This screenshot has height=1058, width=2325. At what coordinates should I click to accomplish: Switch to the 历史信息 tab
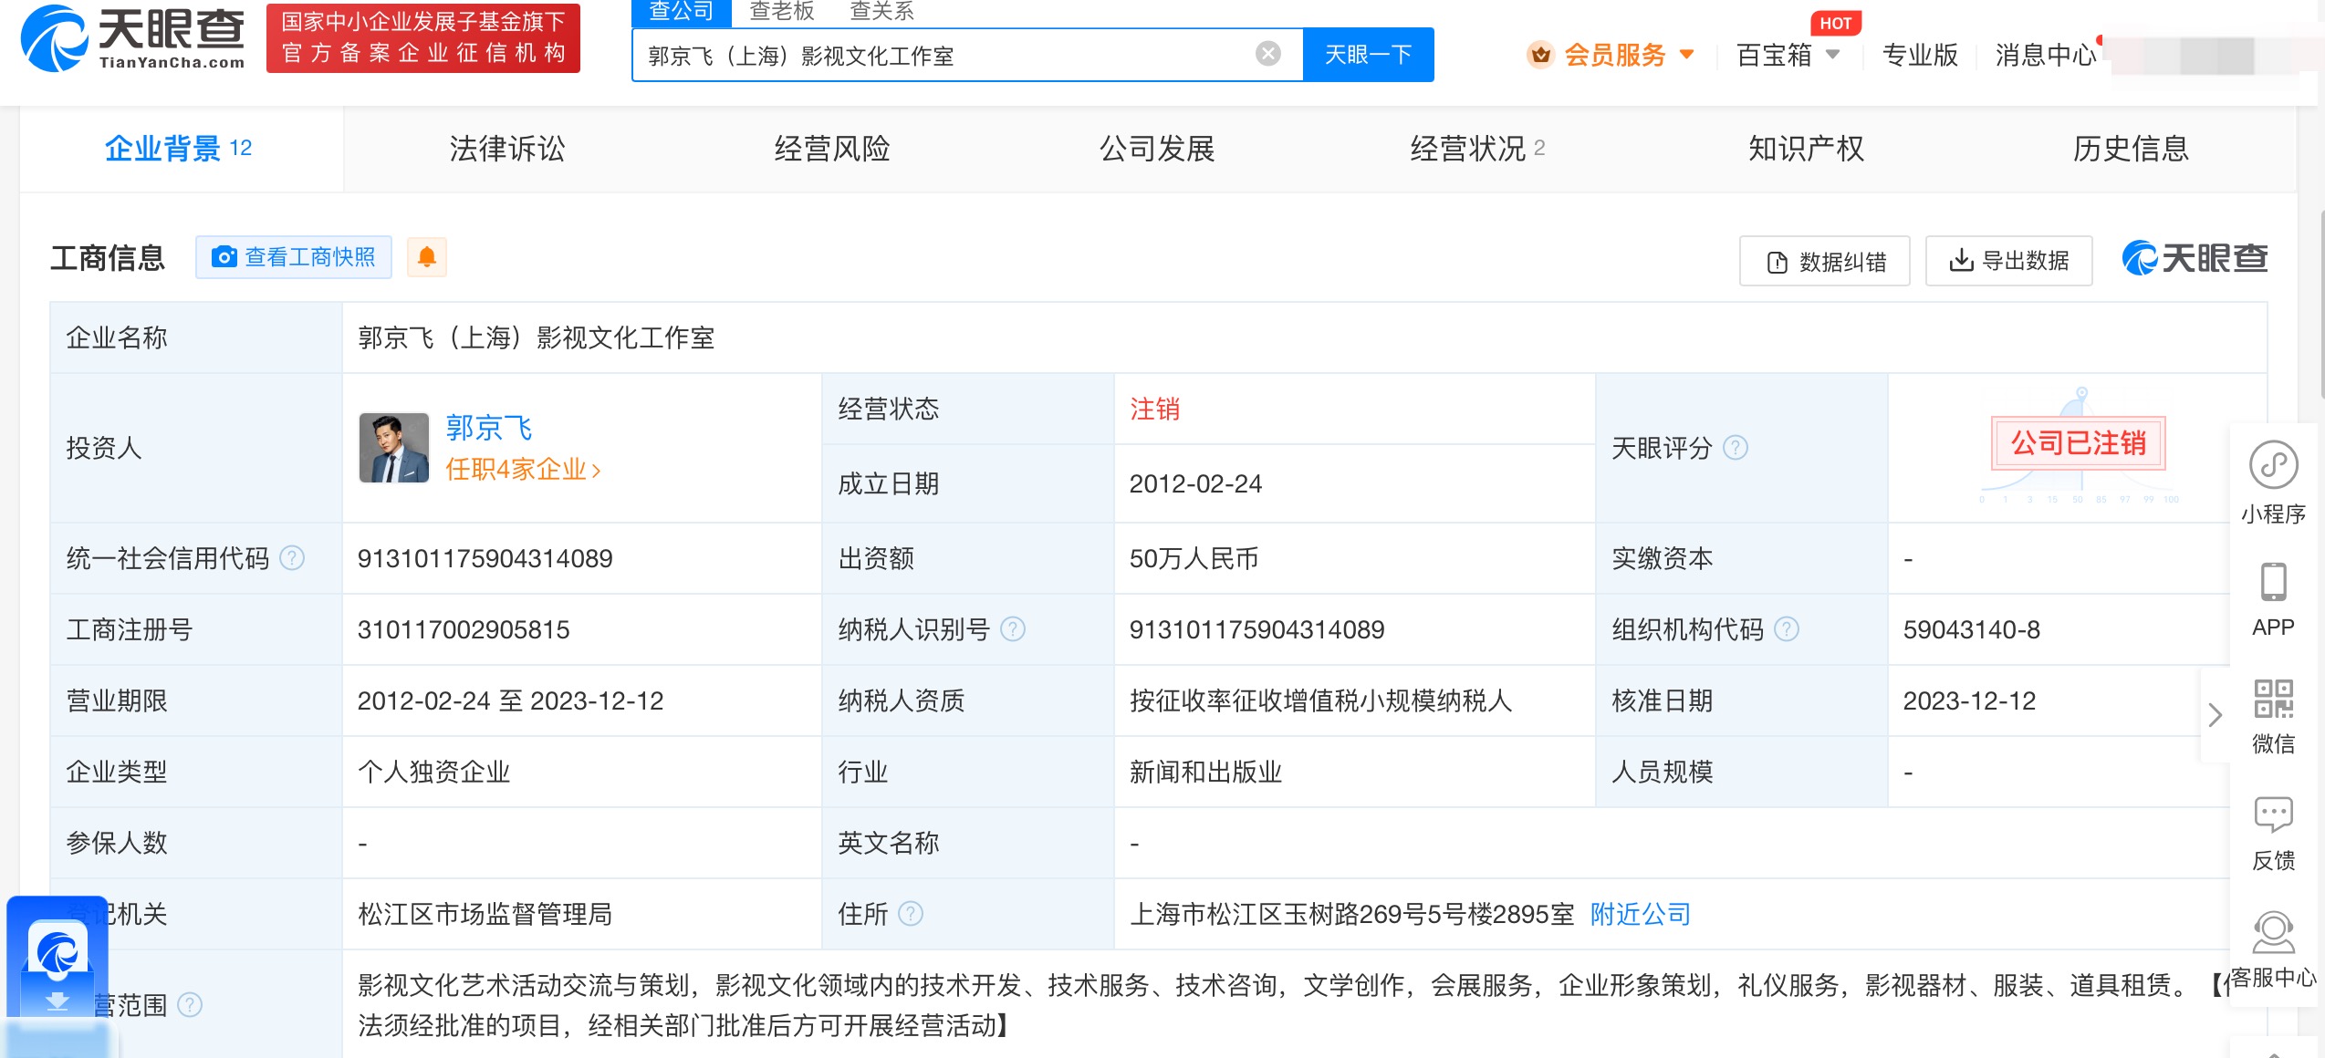point(2132,149)
